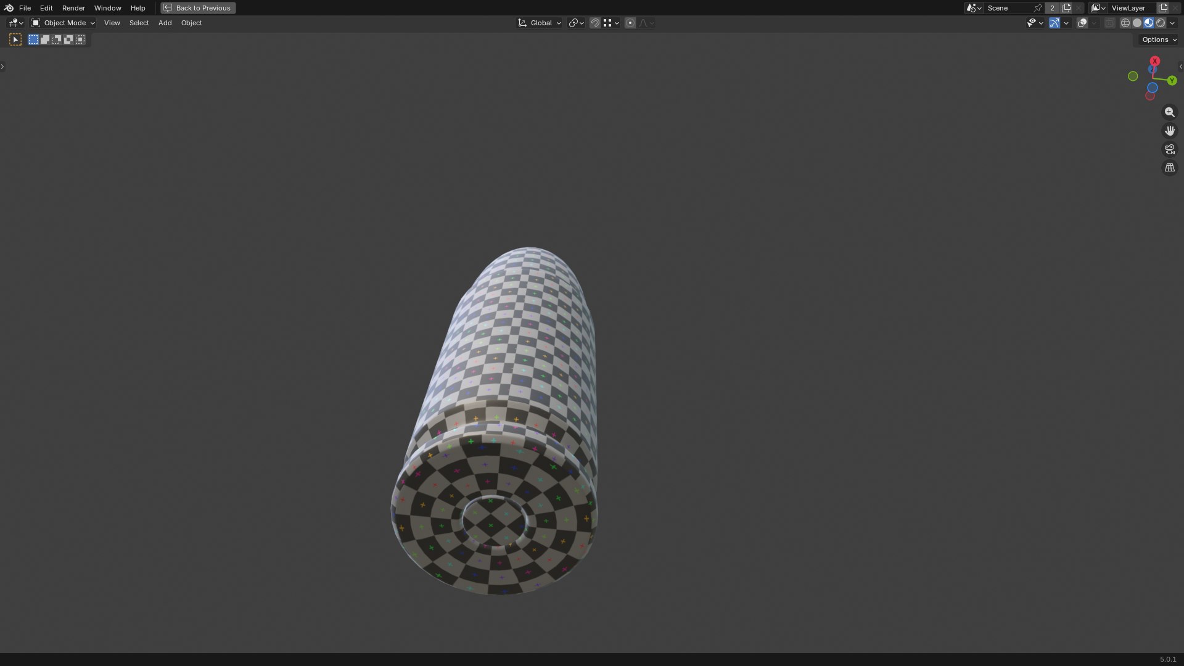Screen dimensions: 1184x666
Task: Open the transform pivot point dropdown
Action: 576,23
